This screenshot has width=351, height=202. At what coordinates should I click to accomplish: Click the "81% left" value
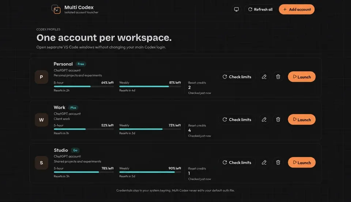pos(175,83)
